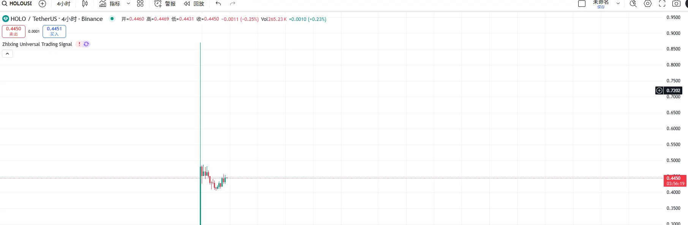Open the chart settings hexagon icon
Viewport: 688px width, 225px height.
coord(648,4)
